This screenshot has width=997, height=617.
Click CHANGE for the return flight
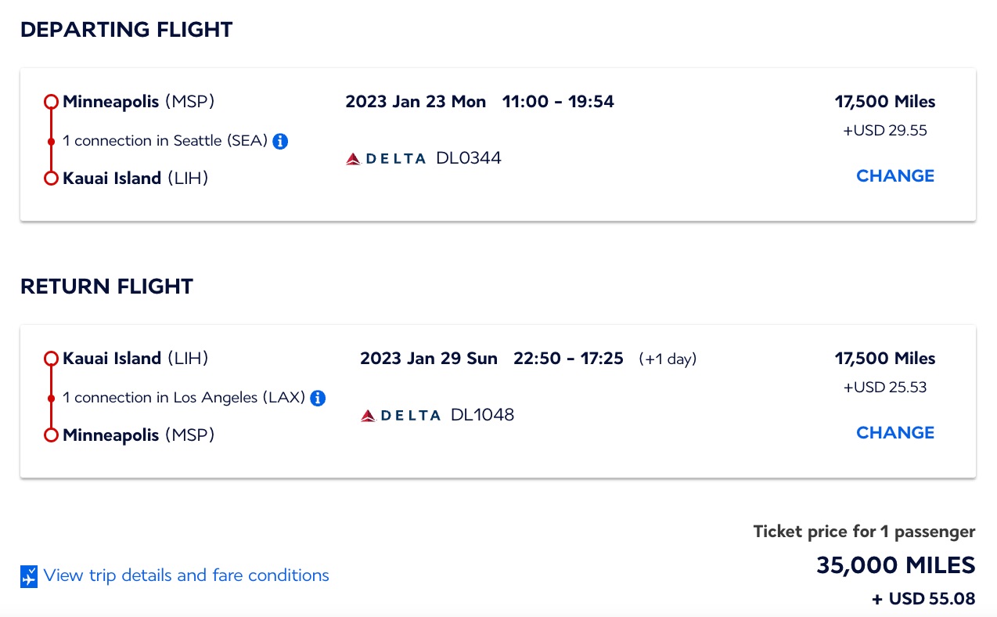(x=895, y=432)
